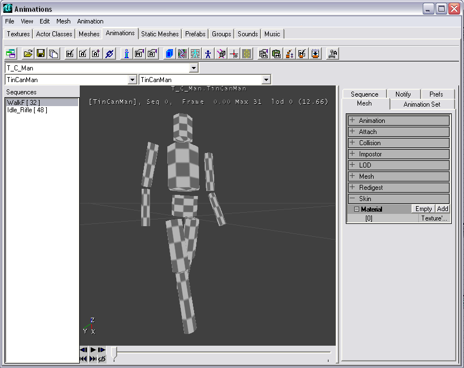The width and height of the screenshot is (464, 368).
Task: Open the Animation menu
Action: 90,21
